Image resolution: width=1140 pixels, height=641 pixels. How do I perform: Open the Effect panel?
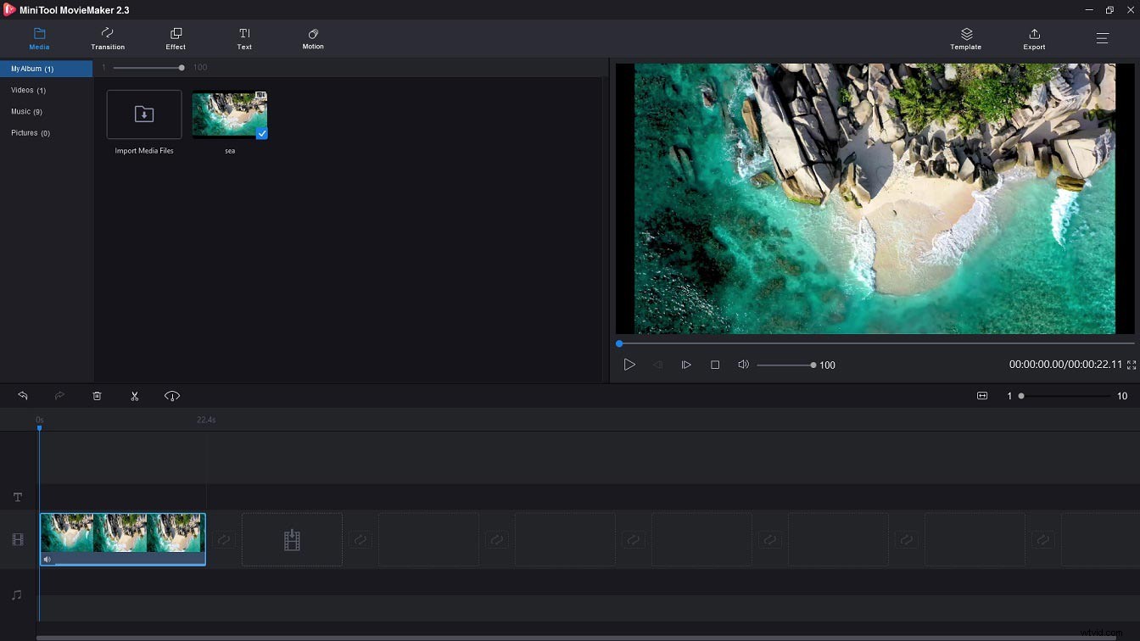[176, 38]
